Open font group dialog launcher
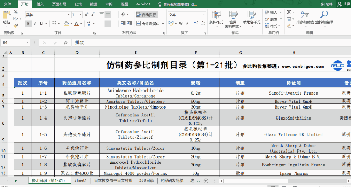 click(95, 33)
